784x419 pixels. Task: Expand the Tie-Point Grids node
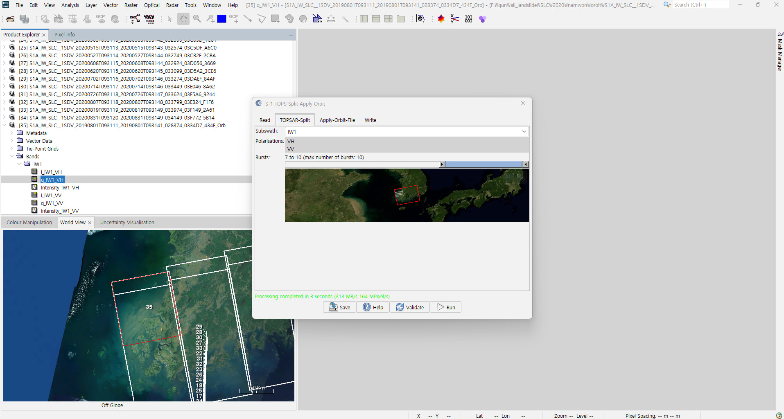click(12, 149)
